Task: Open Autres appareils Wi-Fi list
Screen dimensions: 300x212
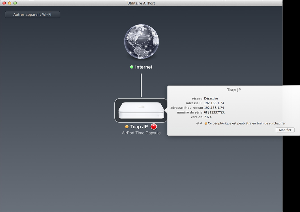Action: click(x=32, y=14)
